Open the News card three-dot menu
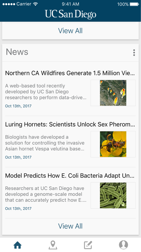The width and height of the screenshot is (141, 252). 134,53
